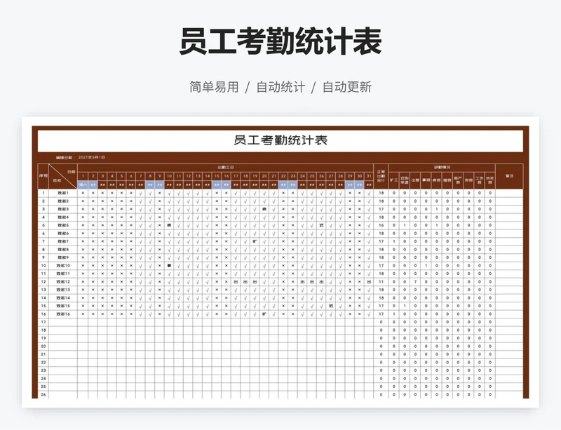Click the subtitle text 自动更新

347,87
